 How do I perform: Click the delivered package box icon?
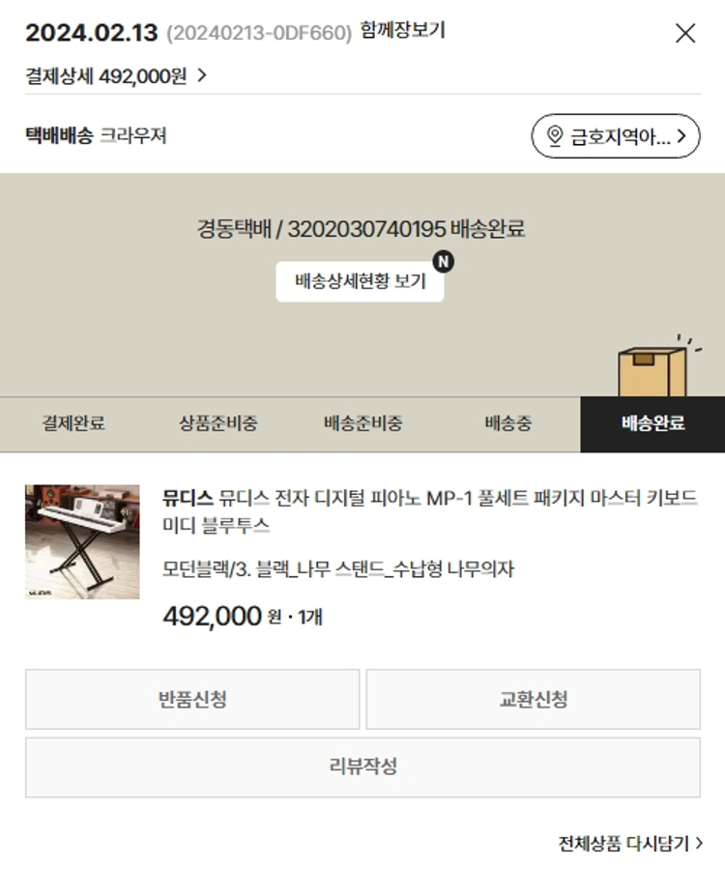click(656, 367)
